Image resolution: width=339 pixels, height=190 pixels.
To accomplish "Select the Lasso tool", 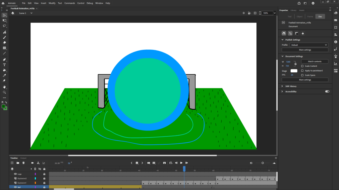I will pyautogui.click(x=5, y=25).
